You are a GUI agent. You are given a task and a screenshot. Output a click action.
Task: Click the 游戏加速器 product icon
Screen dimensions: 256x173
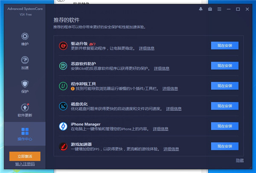[63, 147]
